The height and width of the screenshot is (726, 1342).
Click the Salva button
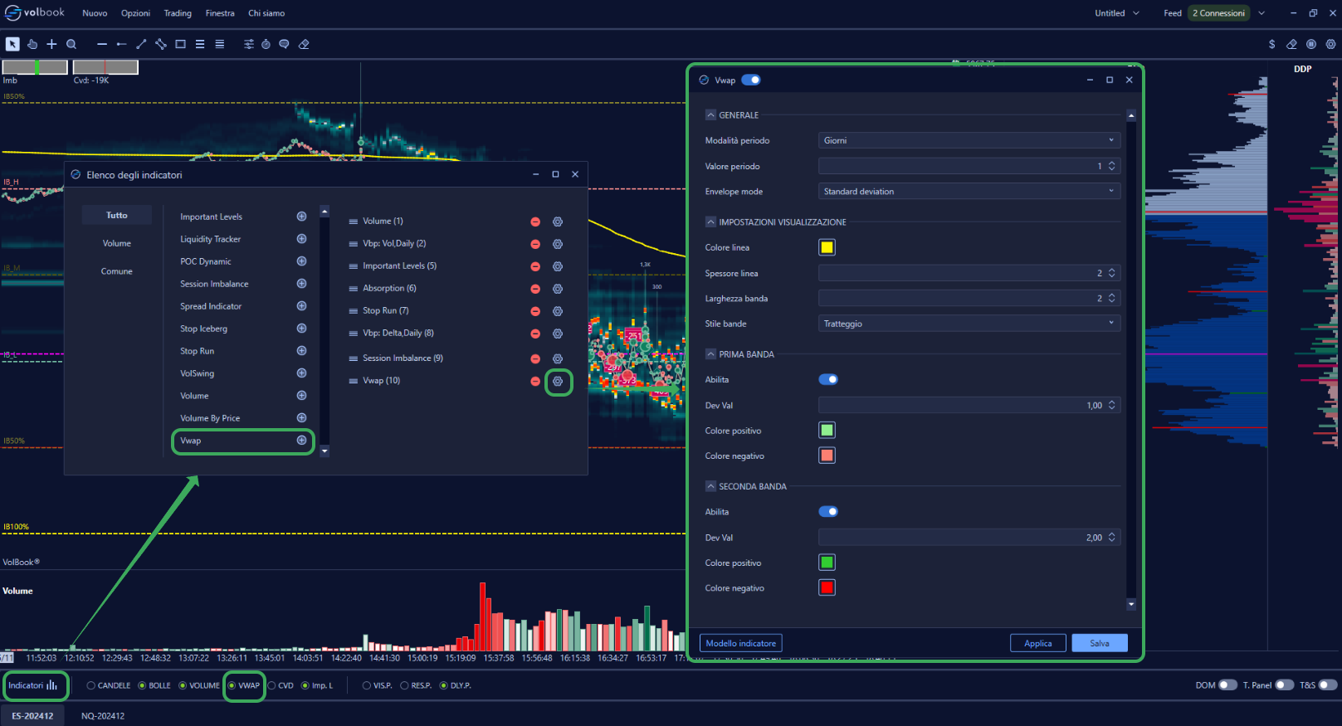tap(1100, 643)
